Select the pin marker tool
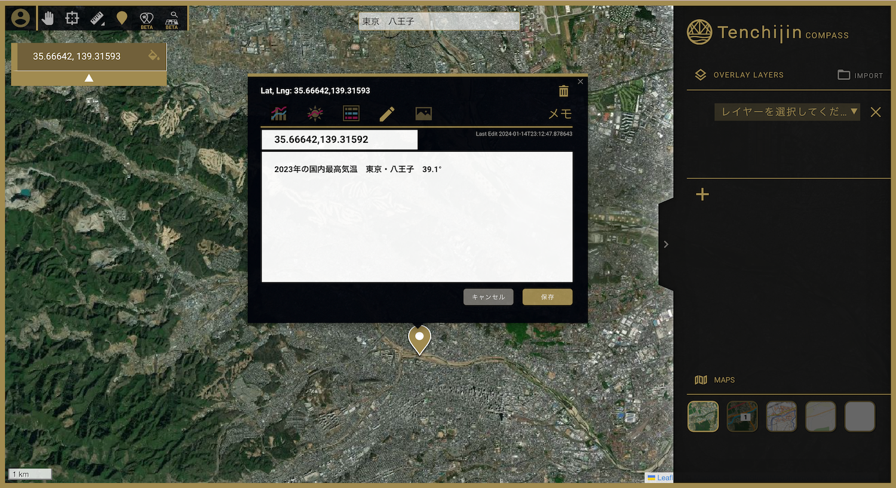 click(121, 17)
